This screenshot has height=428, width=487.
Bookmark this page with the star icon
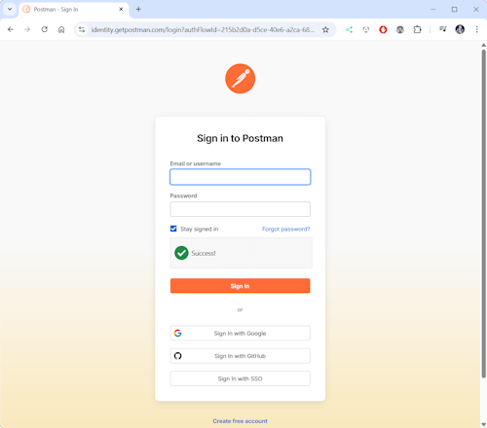325,30
